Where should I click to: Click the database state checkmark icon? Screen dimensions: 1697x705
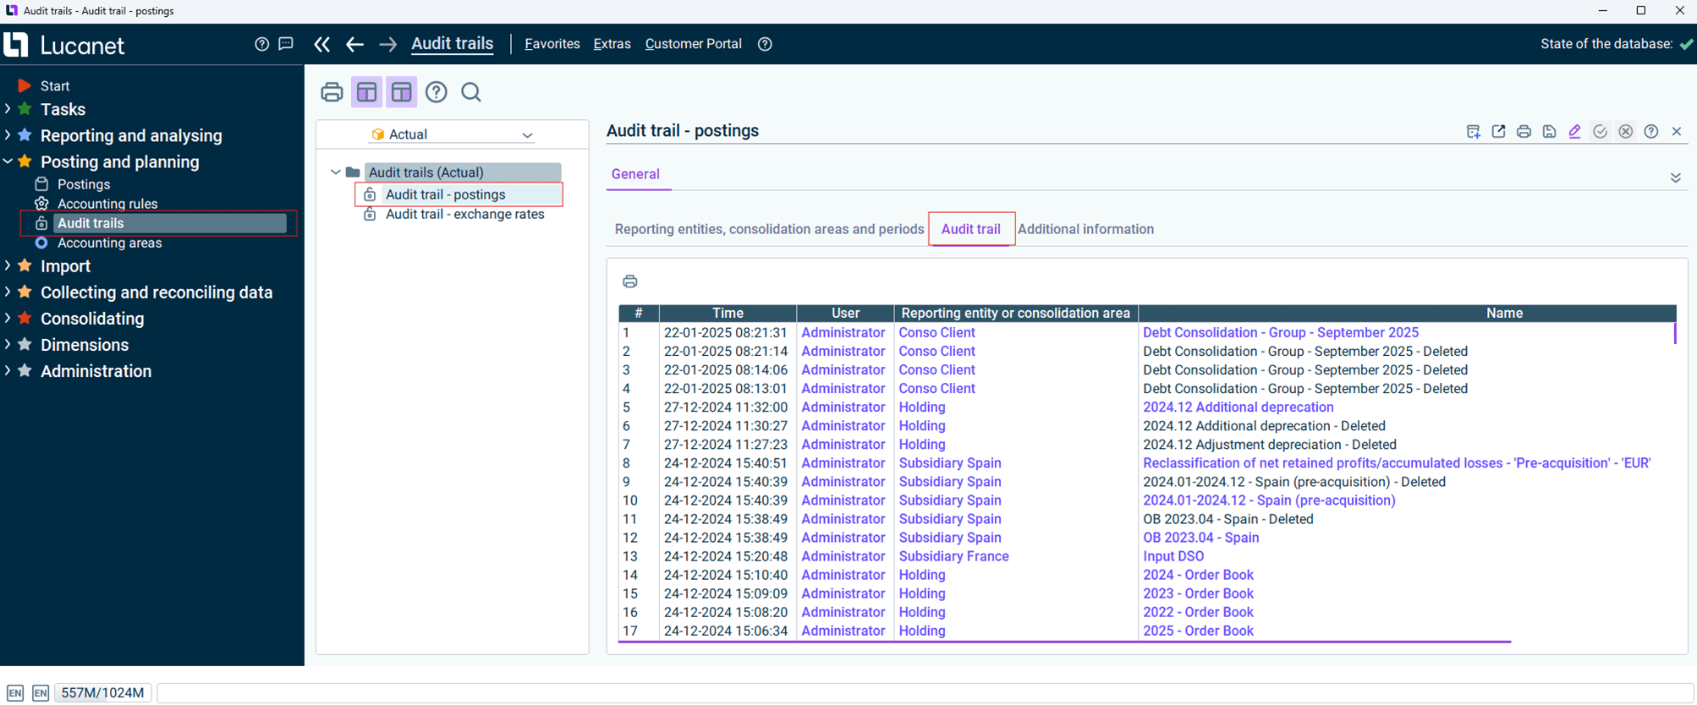click(1687, 44)
